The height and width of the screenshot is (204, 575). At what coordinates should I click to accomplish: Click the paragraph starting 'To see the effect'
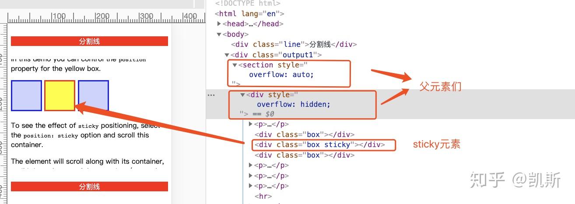[x=87, y=135]
